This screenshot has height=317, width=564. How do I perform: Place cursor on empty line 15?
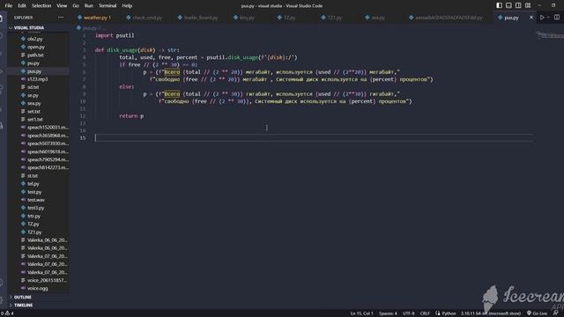pyautogui.click(x=314, y=137)
